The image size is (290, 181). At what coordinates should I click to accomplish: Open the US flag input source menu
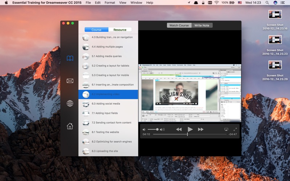240,3
